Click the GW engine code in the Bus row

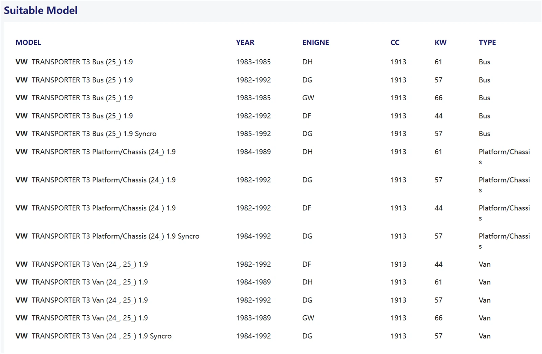[308, 98]
